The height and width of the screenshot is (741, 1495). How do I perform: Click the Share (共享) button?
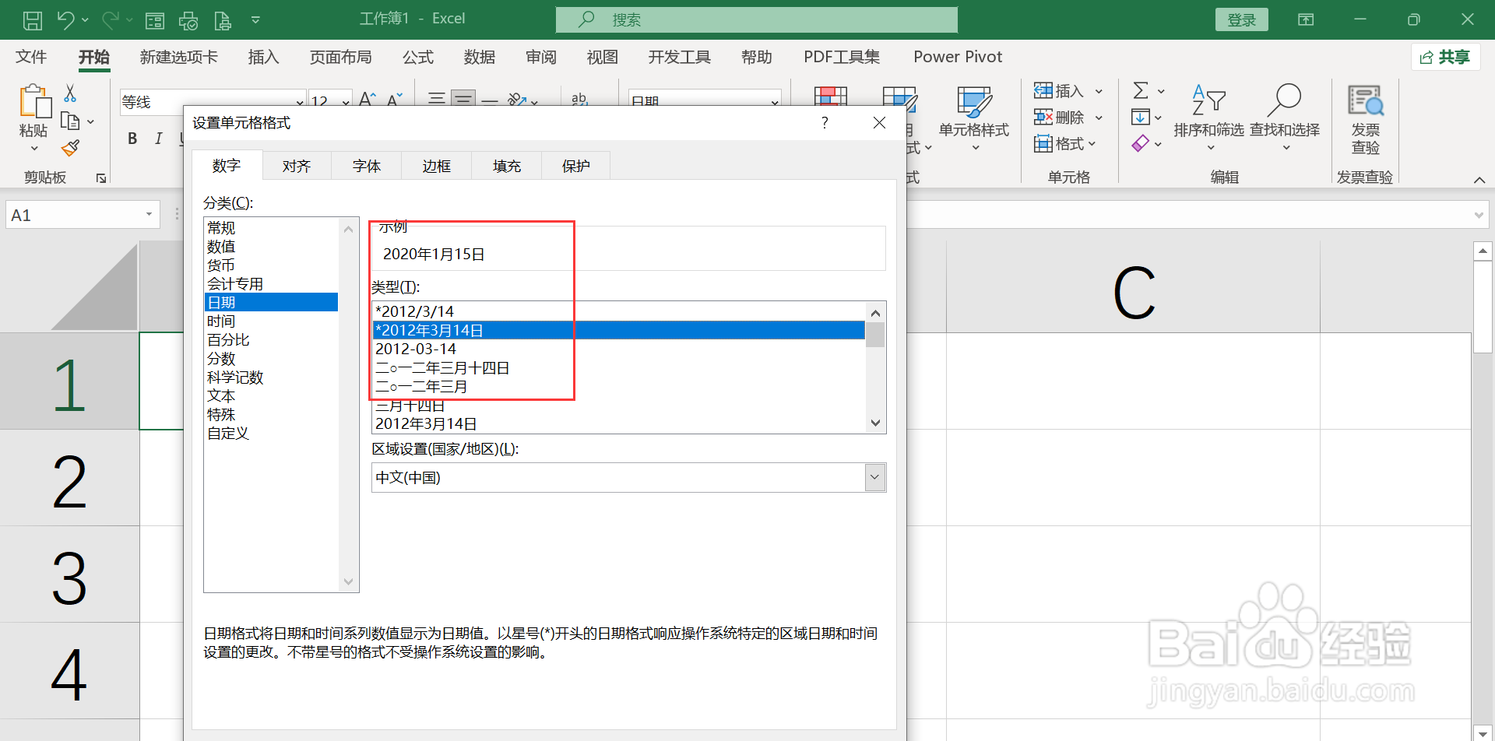coord(1445,57)
